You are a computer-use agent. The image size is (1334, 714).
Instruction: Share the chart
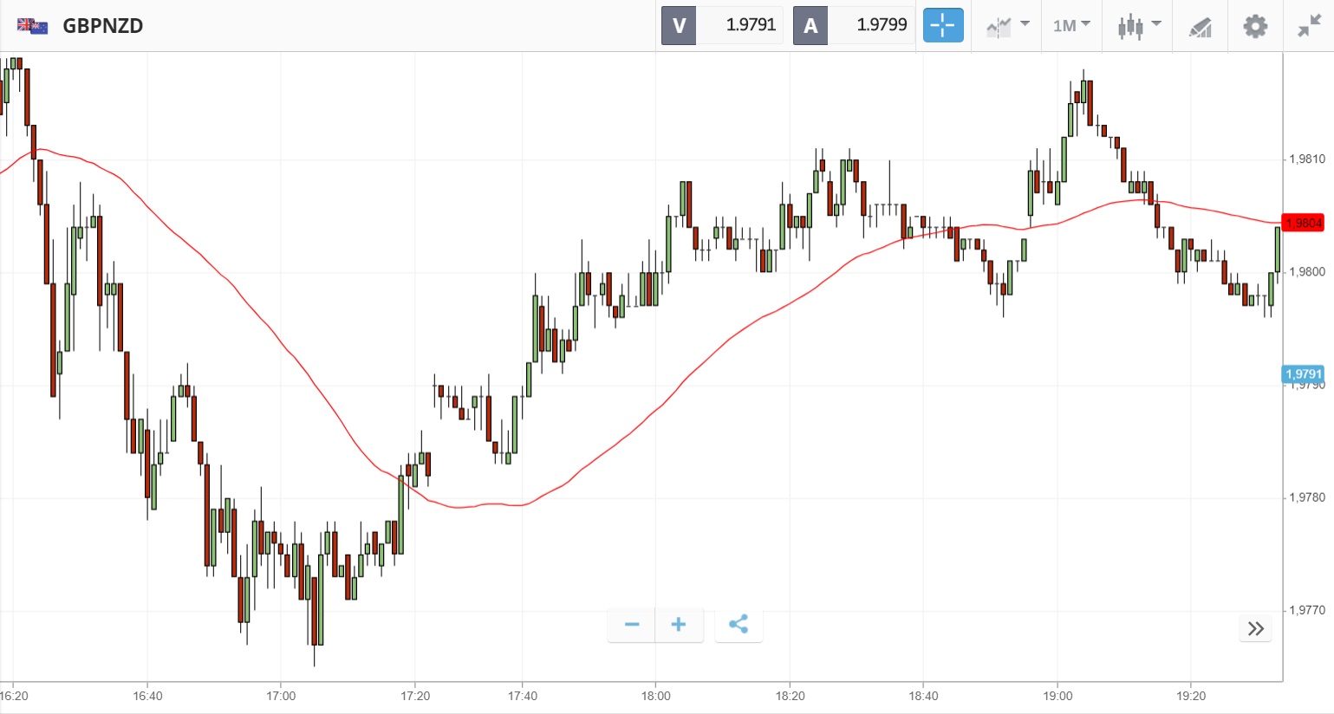point(739,625)
